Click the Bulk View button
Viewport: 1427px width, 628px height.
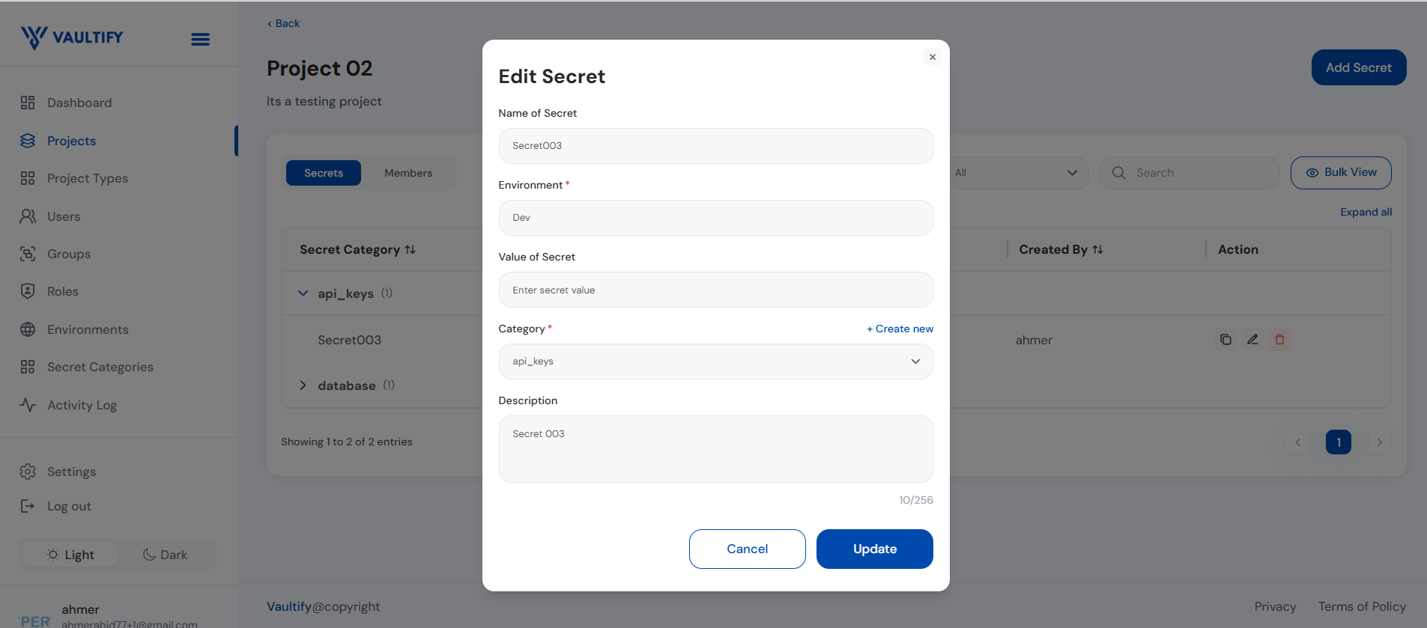click(1341, 173)
